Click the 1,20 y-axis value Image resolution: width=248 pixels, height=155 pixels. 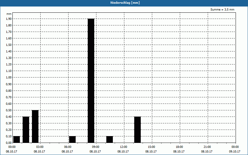9,64
